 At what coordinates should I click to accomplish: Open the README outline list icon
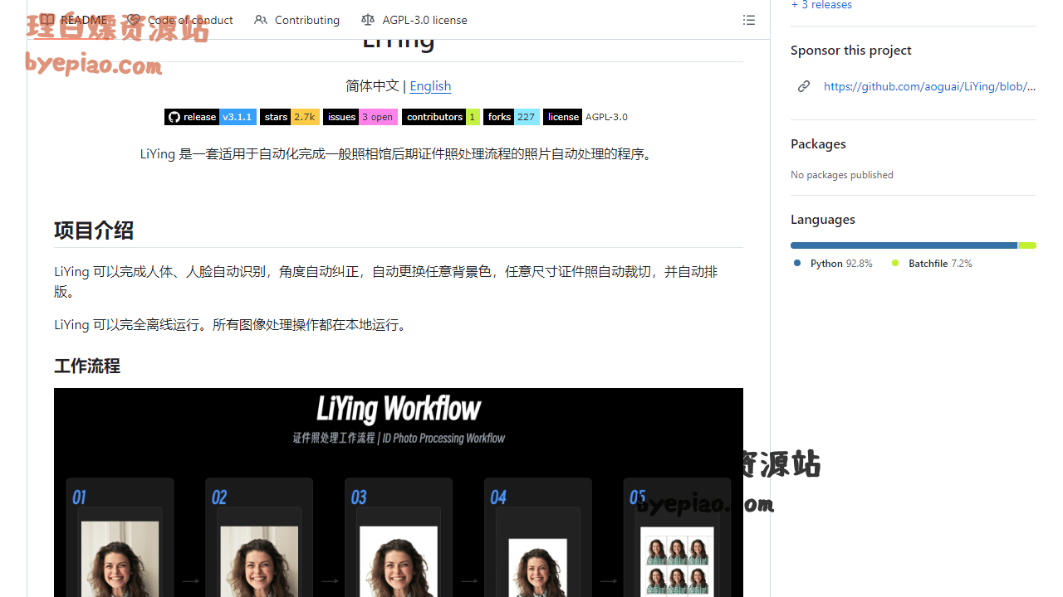tap(749, 20)
